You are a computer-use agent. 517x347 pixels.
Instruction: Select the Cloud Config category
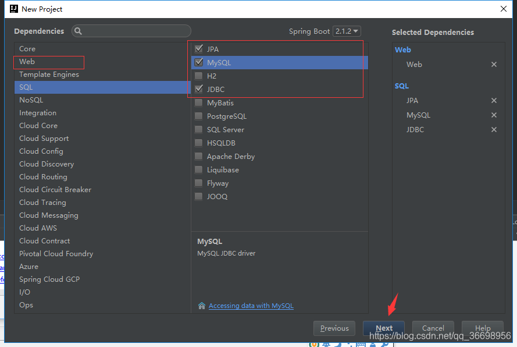pos(102,151)
